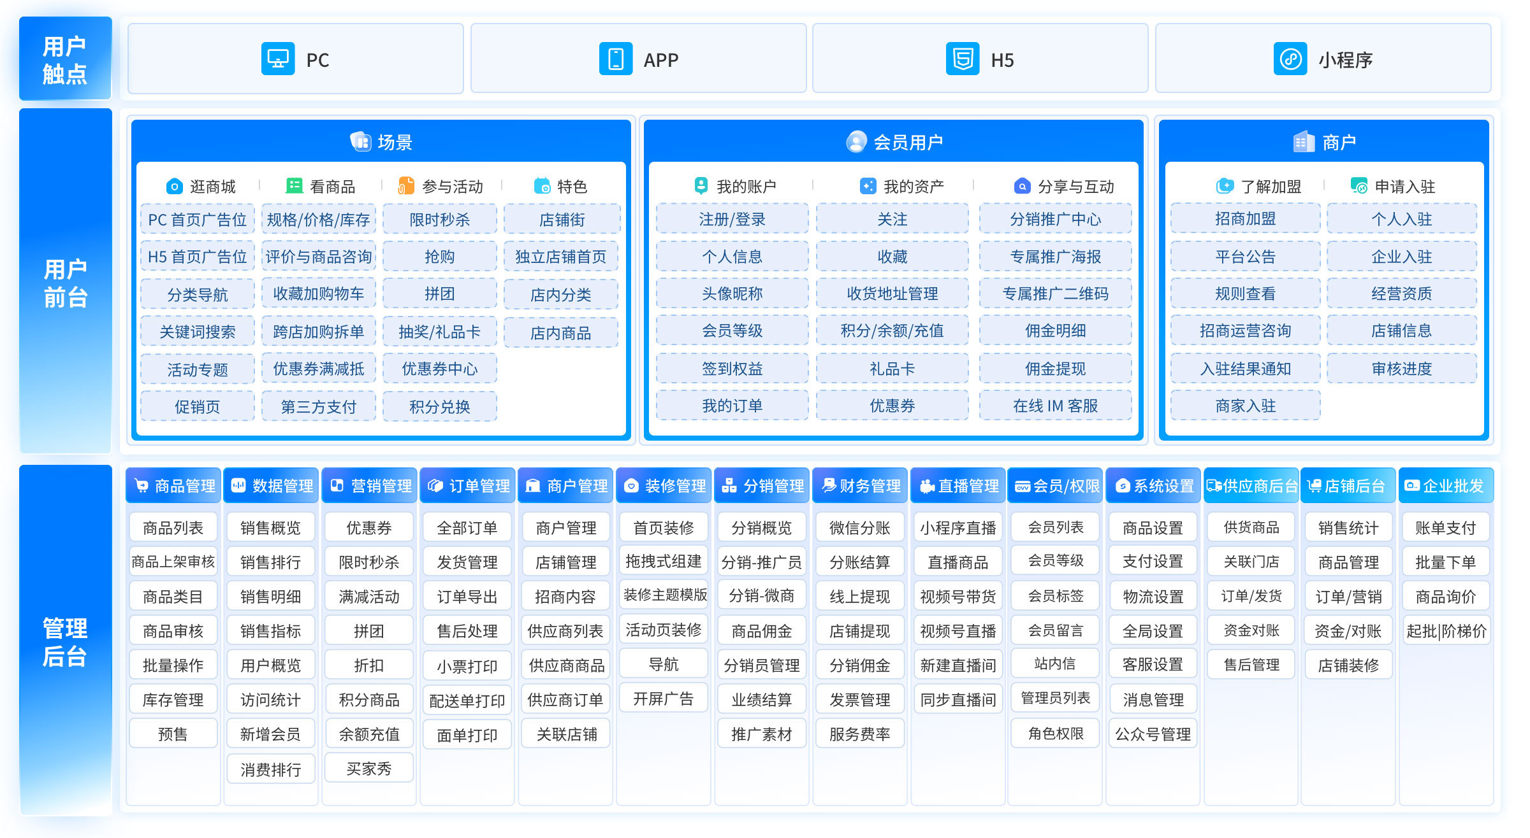Screen dimensions: 1530x838
Task: Click 销售概览 in 数据管理
Action: pyautogui.click(x=270, y=527)
